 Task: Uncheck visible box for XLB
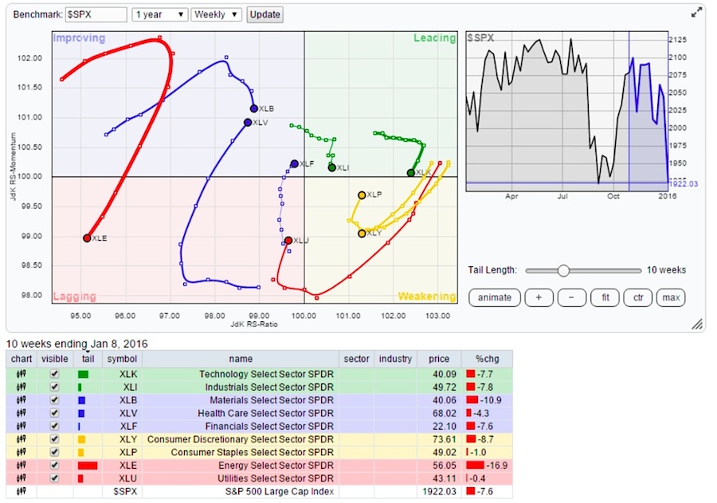point(54,400)
